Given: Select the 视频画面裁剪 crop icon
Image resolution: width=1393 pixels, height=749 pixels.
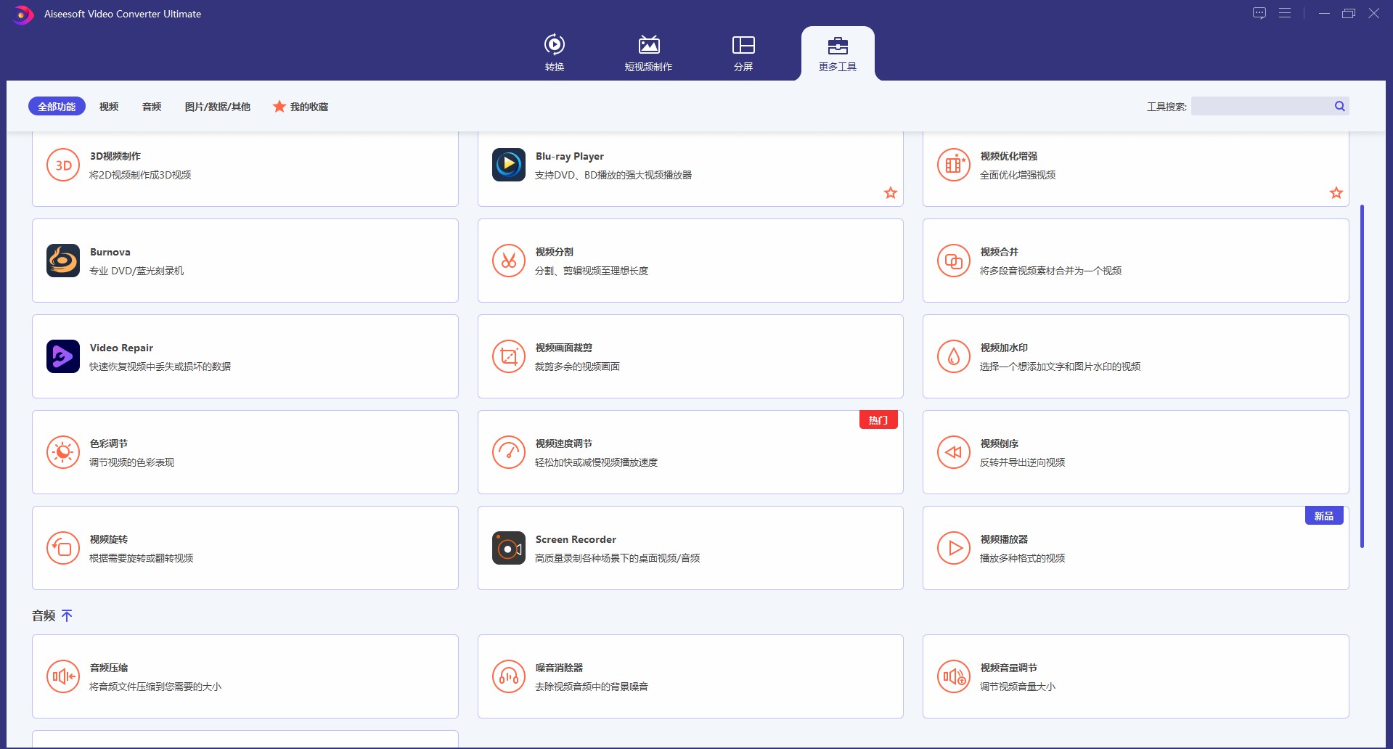Looking at the screenshot, I should [x=509, y=356].
